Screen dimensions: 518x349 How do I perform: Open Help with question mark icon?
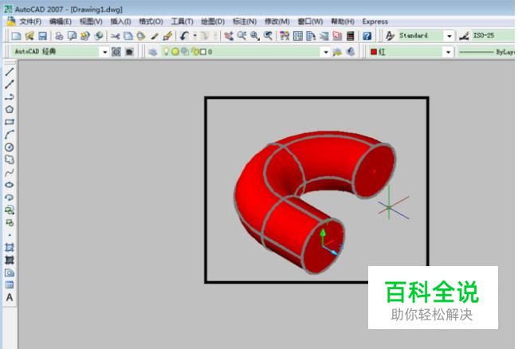tap(367, 36)
